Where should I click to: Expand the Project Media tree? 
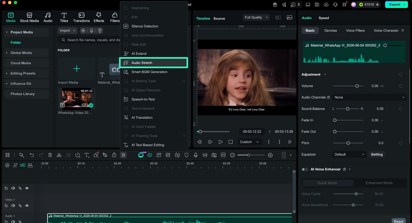[7, 32]
